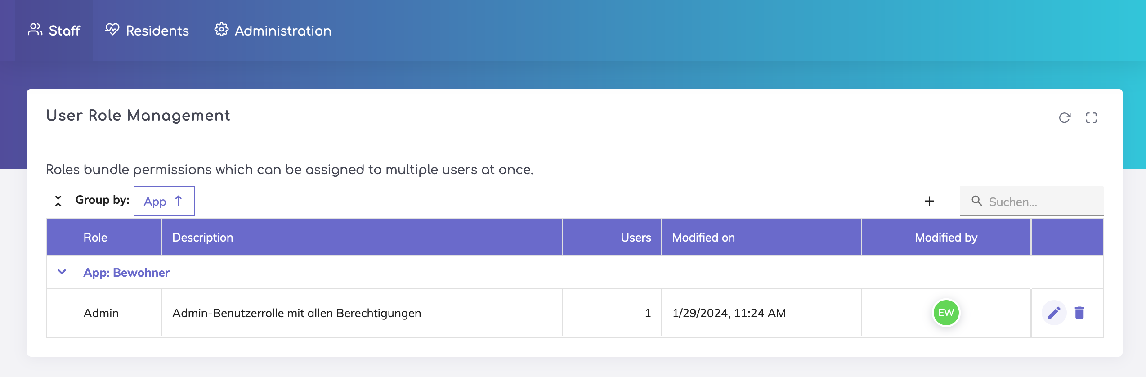Open the Staff menu
This screenshot has width=1146, height=377.
point(54,31)
